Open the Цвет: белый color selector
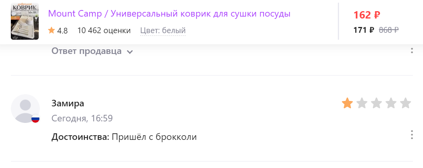Viewport: 423px width, 168px height. click(x=163, y=31)
